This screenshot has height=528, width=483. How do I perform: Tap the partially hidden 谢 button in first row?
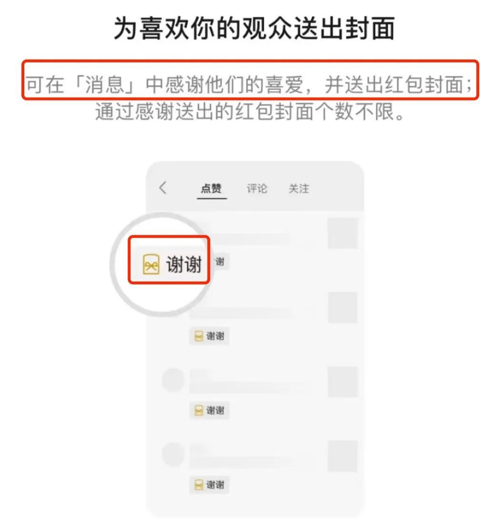point(220,261)
